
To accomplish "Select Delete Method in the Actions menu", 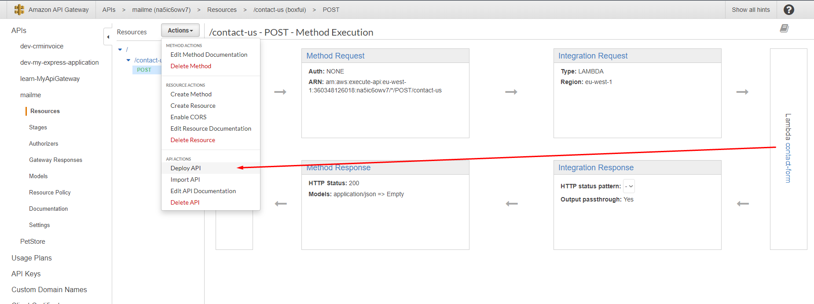I will click(x=191, y=66).
